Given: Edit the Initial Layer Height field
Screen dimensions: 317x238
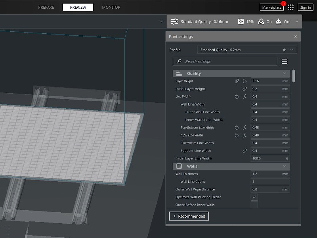Looking at the screenshot, I should 270,89.
